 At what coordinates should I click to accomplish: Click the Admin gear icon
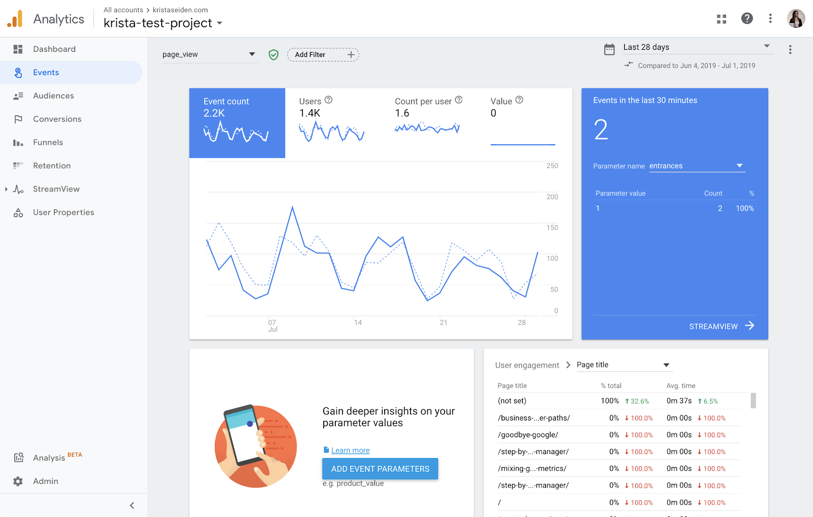[18, 481]
